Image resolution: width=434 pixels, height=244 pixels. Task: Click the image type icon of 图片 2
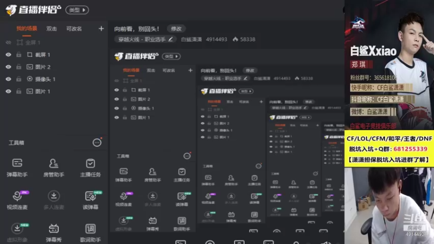(x=30, y=67)
